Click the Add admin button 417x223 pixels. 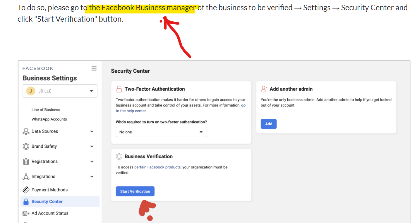click(x=269, y=124)
